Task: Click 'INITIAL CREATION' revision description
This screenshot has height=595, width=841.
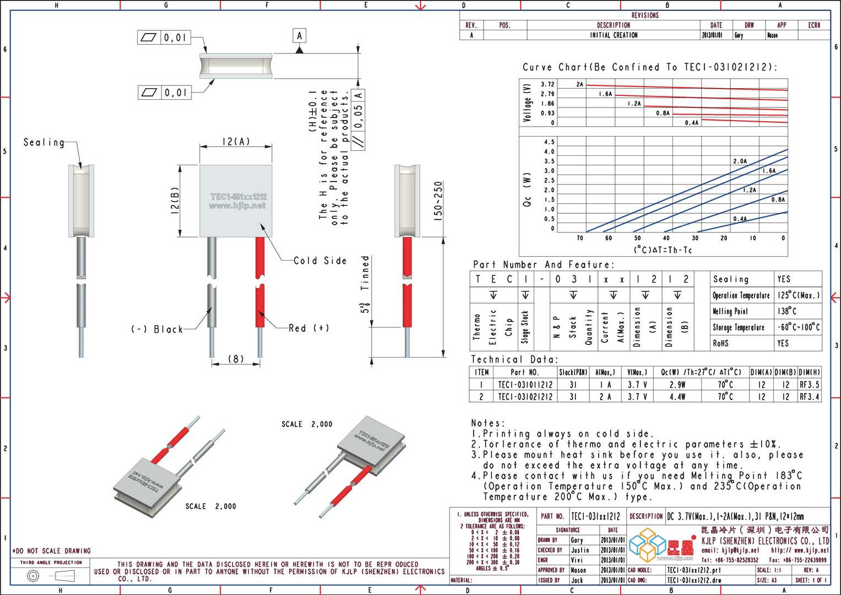Action: point(614,35)
